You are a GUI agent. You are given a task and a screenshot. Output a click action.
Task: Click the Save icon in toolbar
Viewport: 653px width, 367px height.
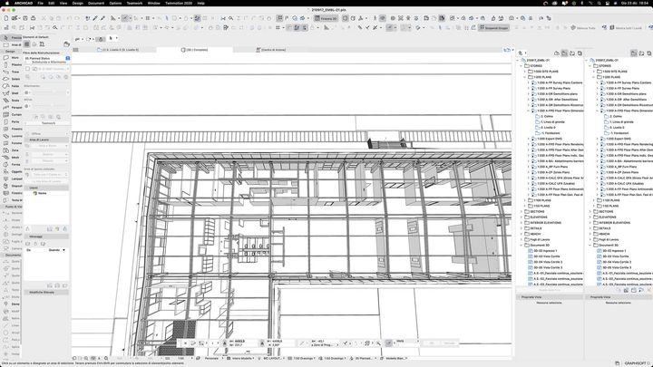25,18
